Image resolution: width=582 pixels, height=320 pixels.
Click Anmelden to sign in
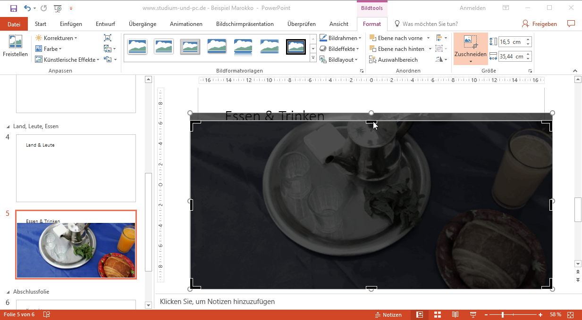[x=472, y=8]
